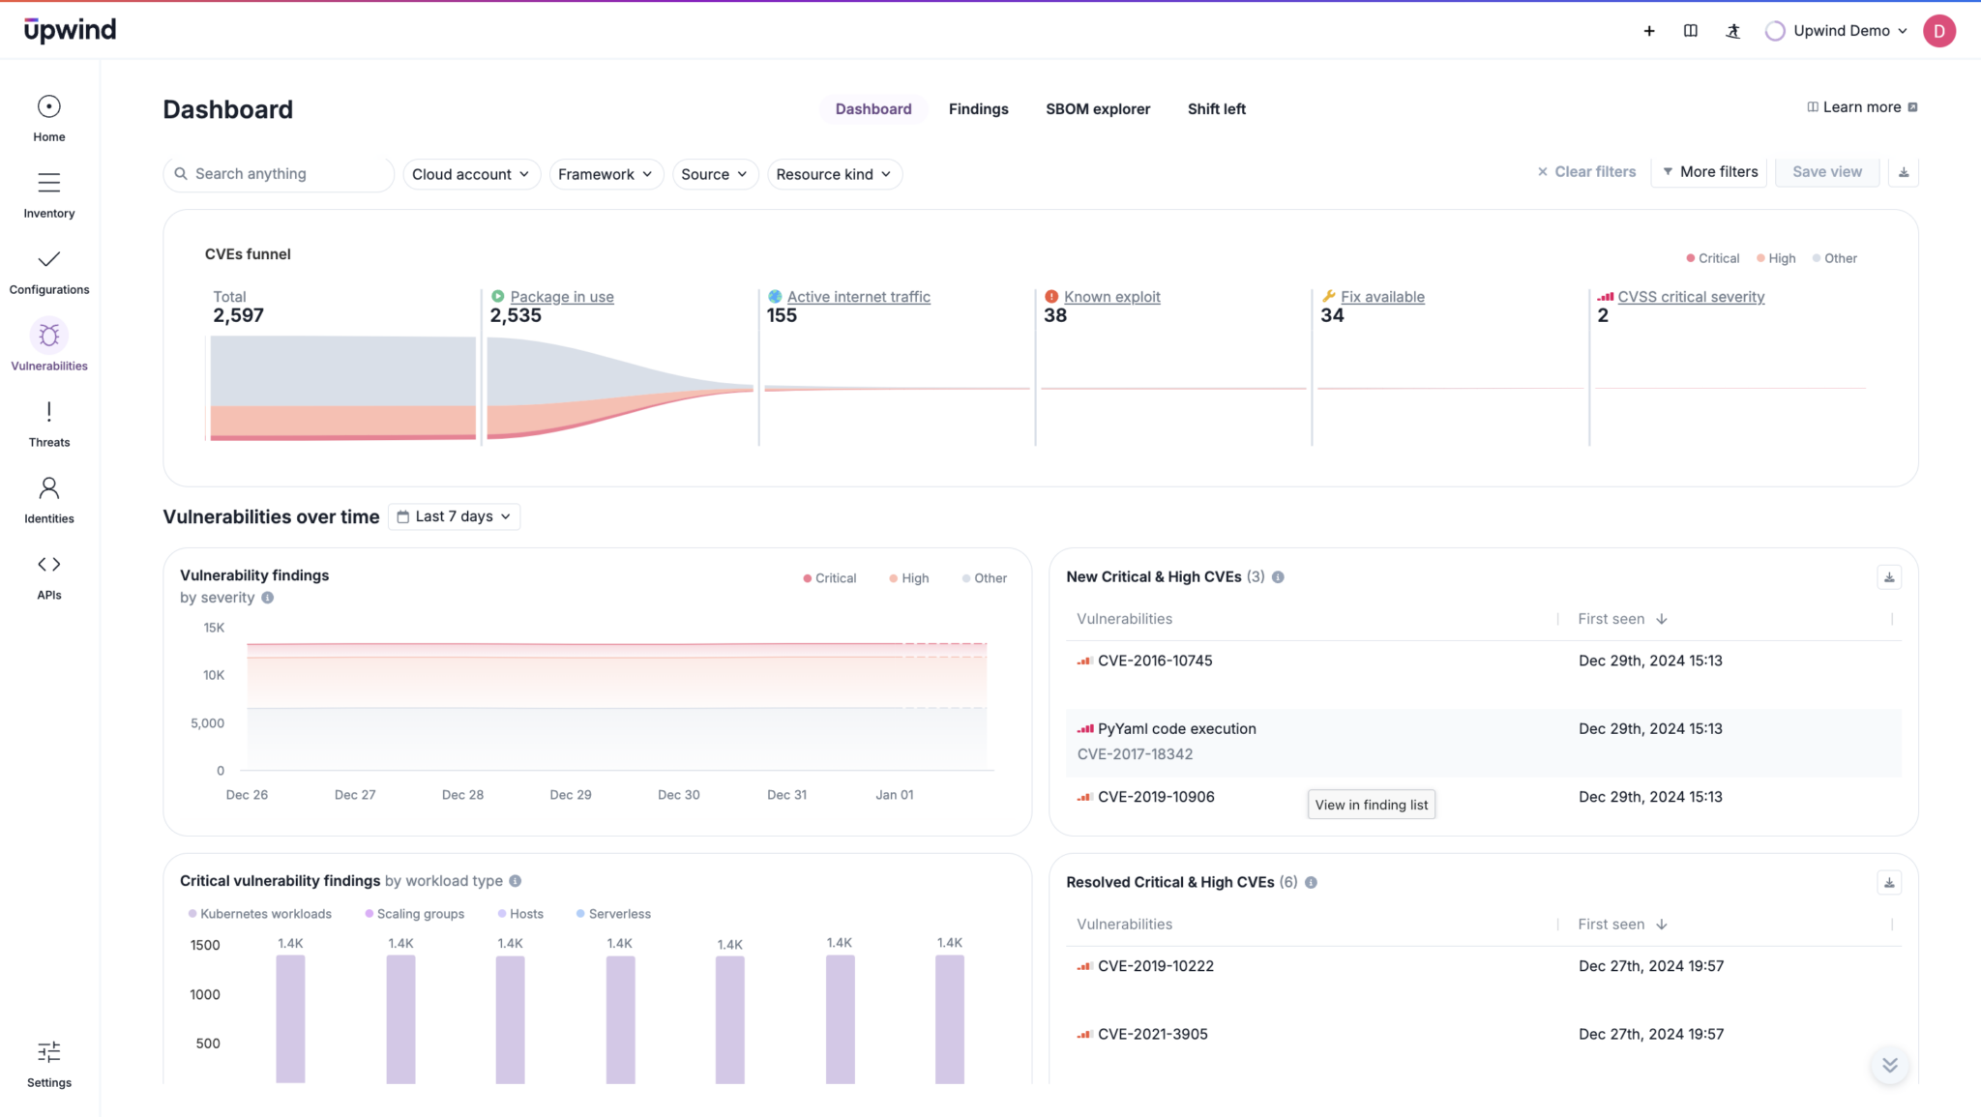This screenshot has width=1981, height=1117.
Task: Go to the APIs section
Action: click(x=48, y=575)
